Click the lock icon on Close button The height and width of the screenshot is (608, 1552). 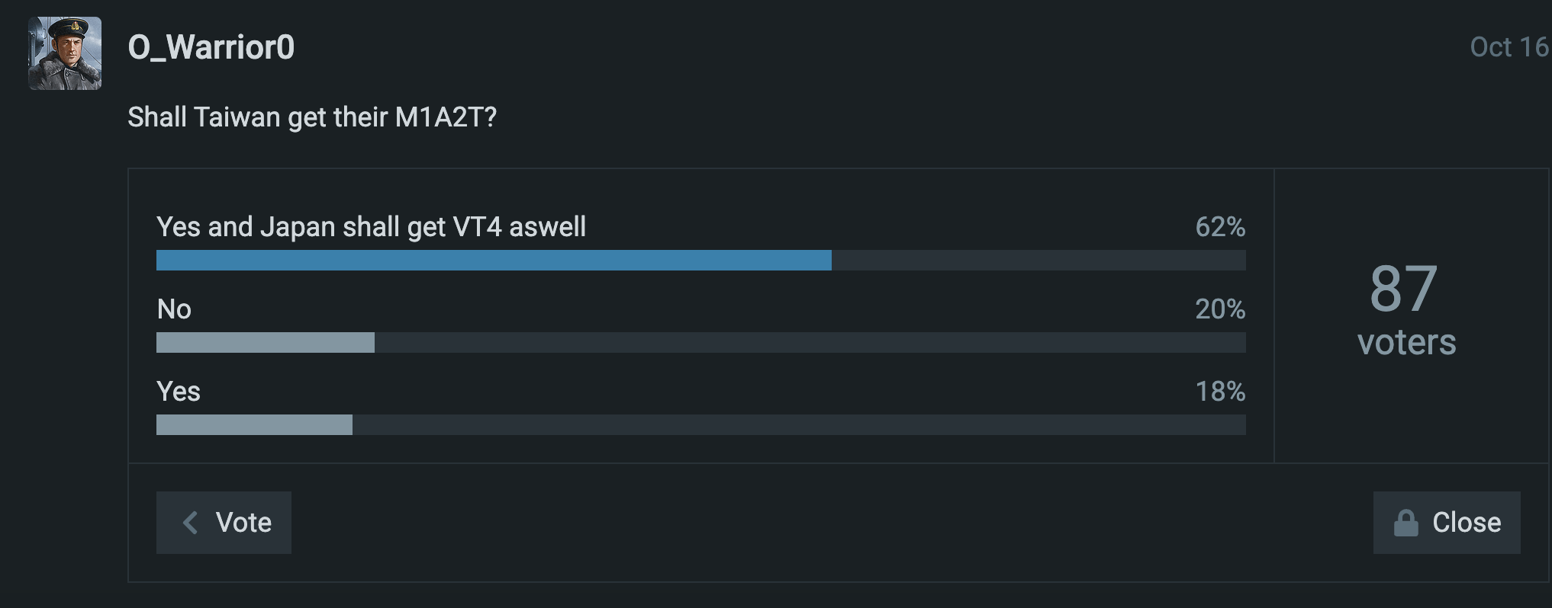pyautogui.click(x=1405, y=523)
